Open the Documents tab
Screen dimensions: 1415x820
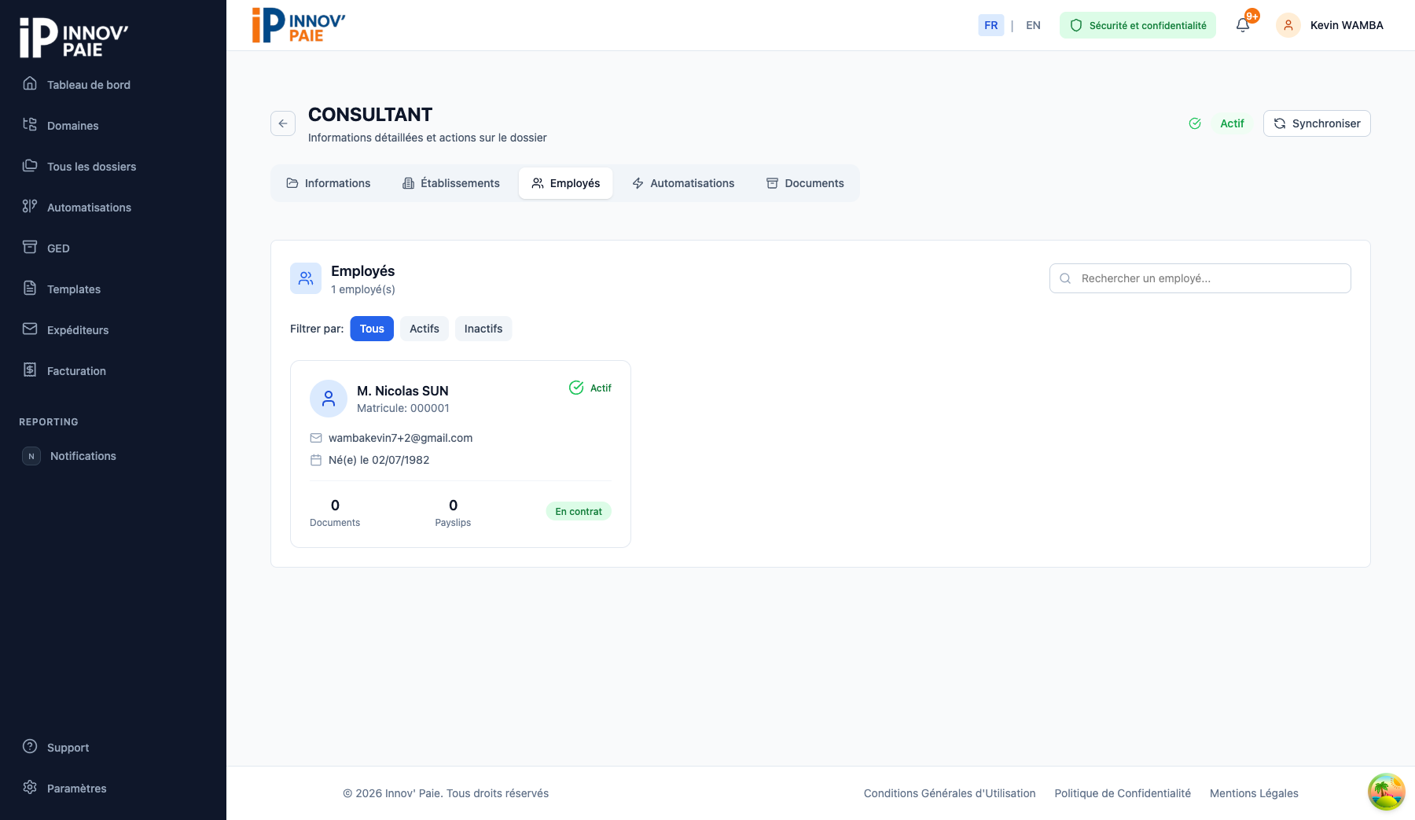coord(805,183)
